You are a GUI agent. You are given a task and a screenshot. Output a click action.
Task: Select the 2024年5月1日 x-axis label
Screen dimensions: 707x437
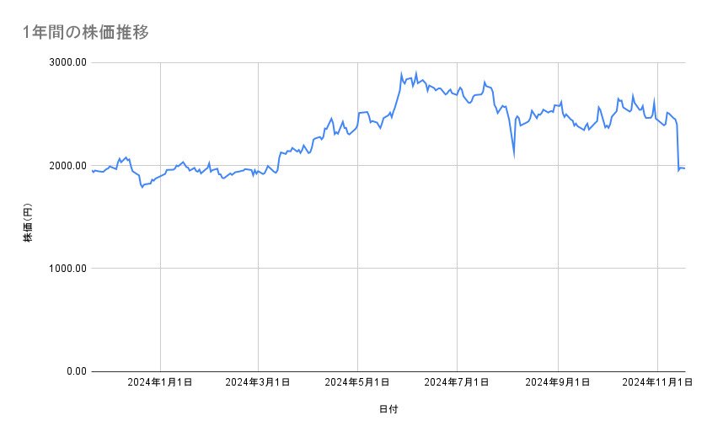pyautogui.click(x=358, y=382)
